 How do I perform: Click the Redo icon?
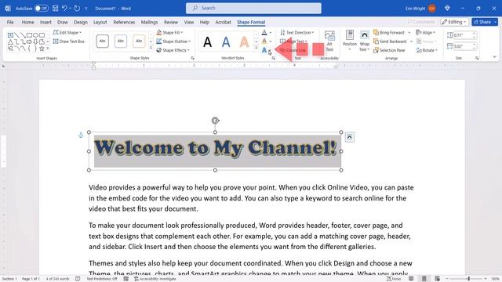click(x=77, y=9)
